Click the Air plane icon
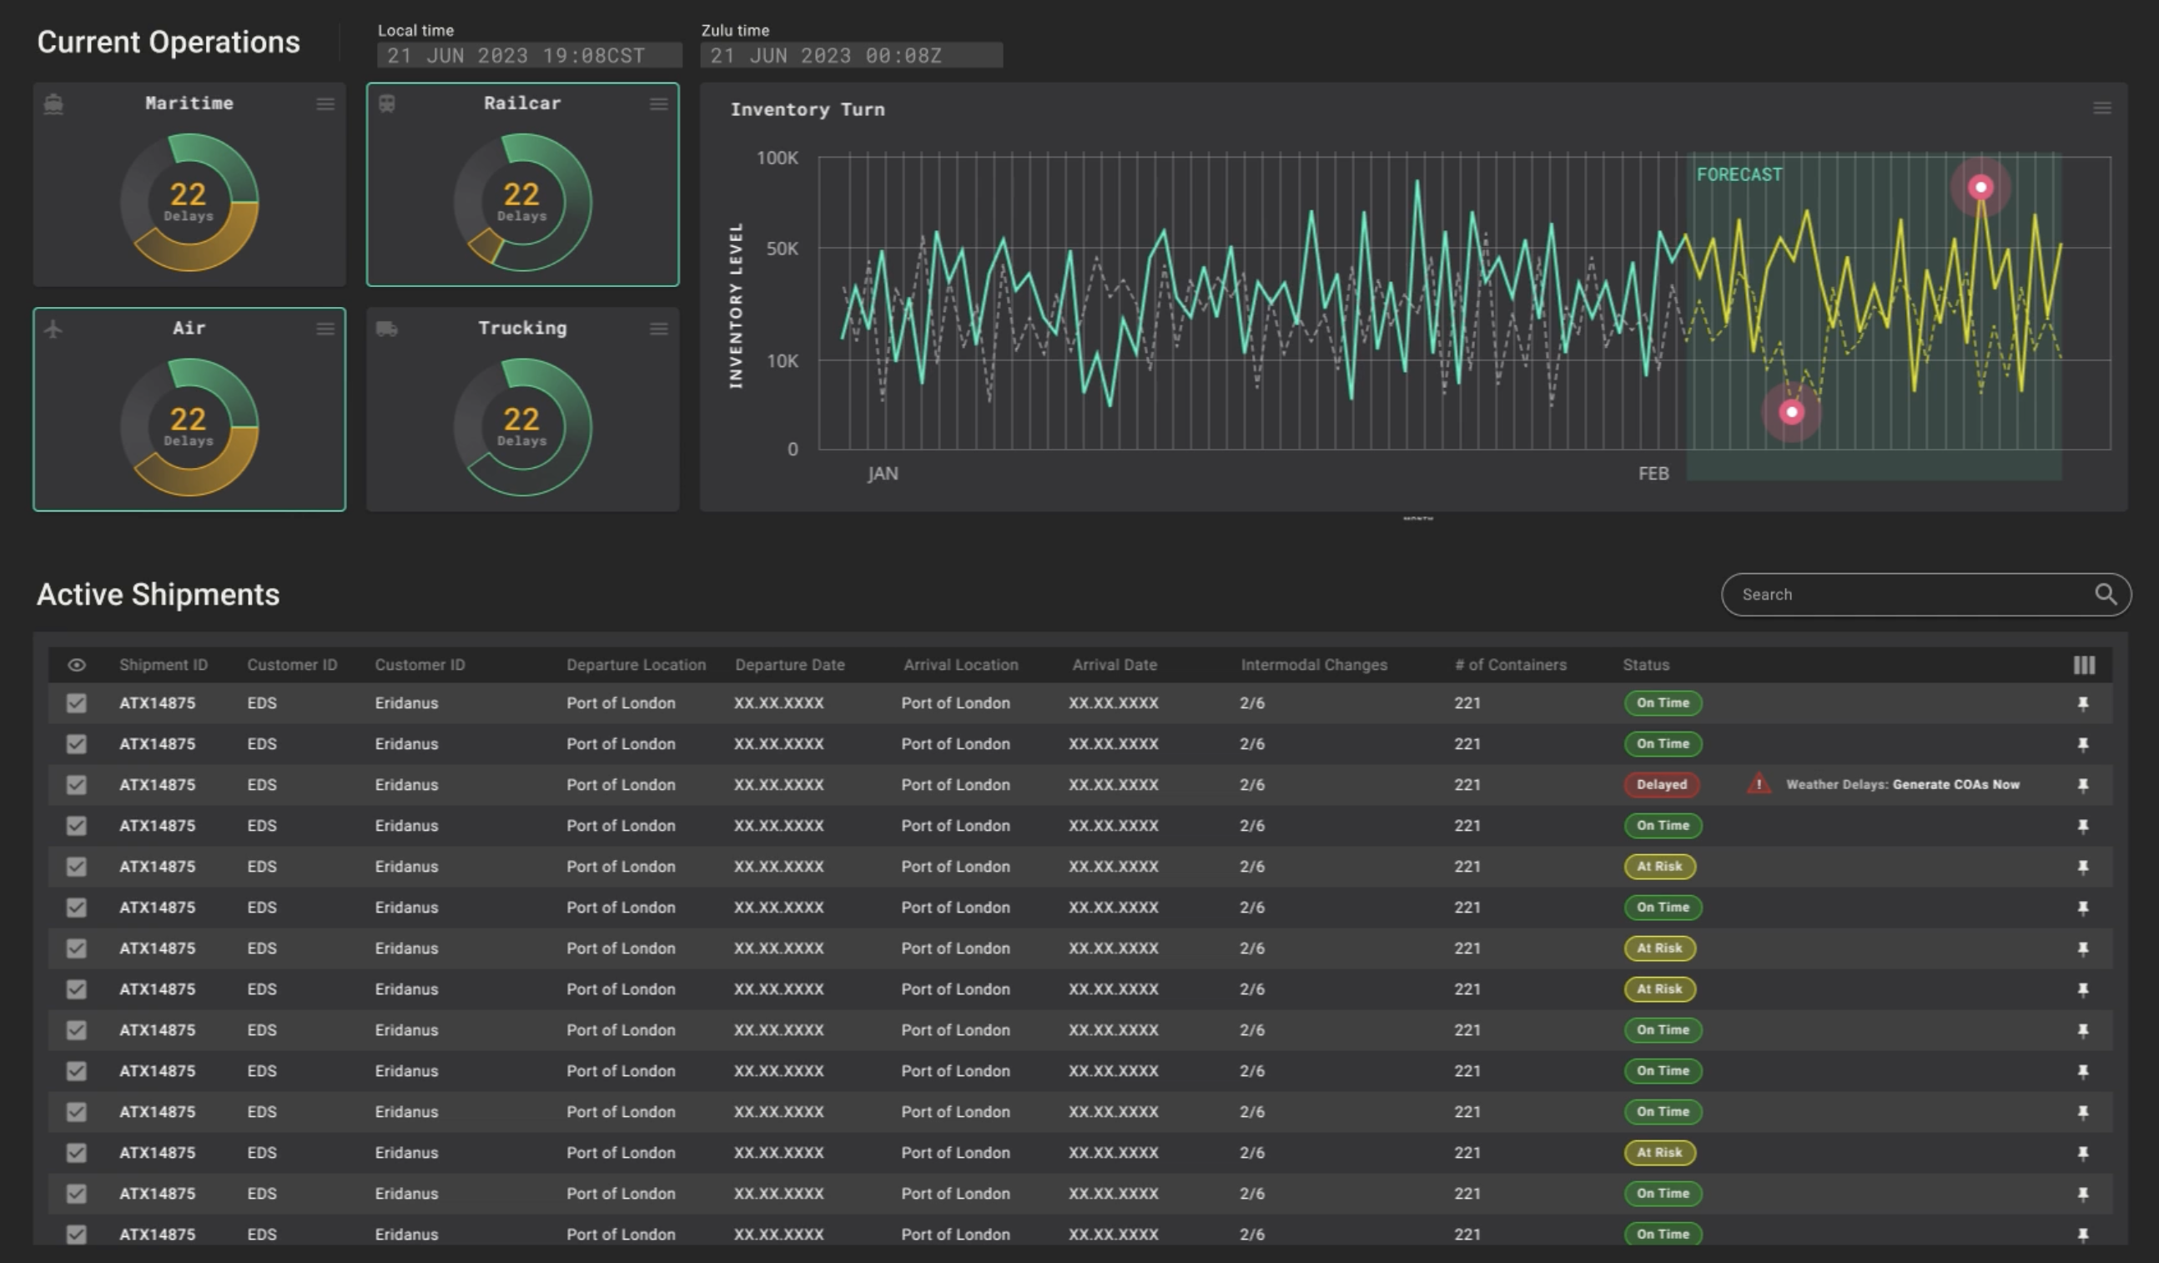Screen dimensions: 2159x1263 point(53,329)
